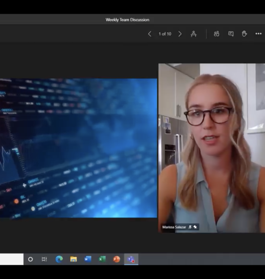Screen dimensions: 265x279
Task: Click the Weekly Team Discussion window title
Action: pyautogui.click(x=127, y=19)
